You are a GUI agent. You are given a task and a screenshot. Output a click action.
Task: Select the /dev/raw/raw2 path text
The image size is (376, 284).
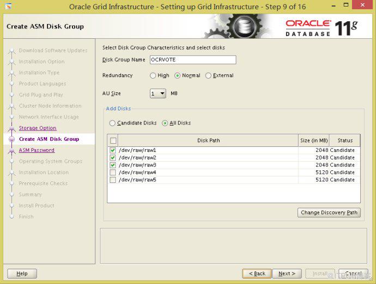137,158
